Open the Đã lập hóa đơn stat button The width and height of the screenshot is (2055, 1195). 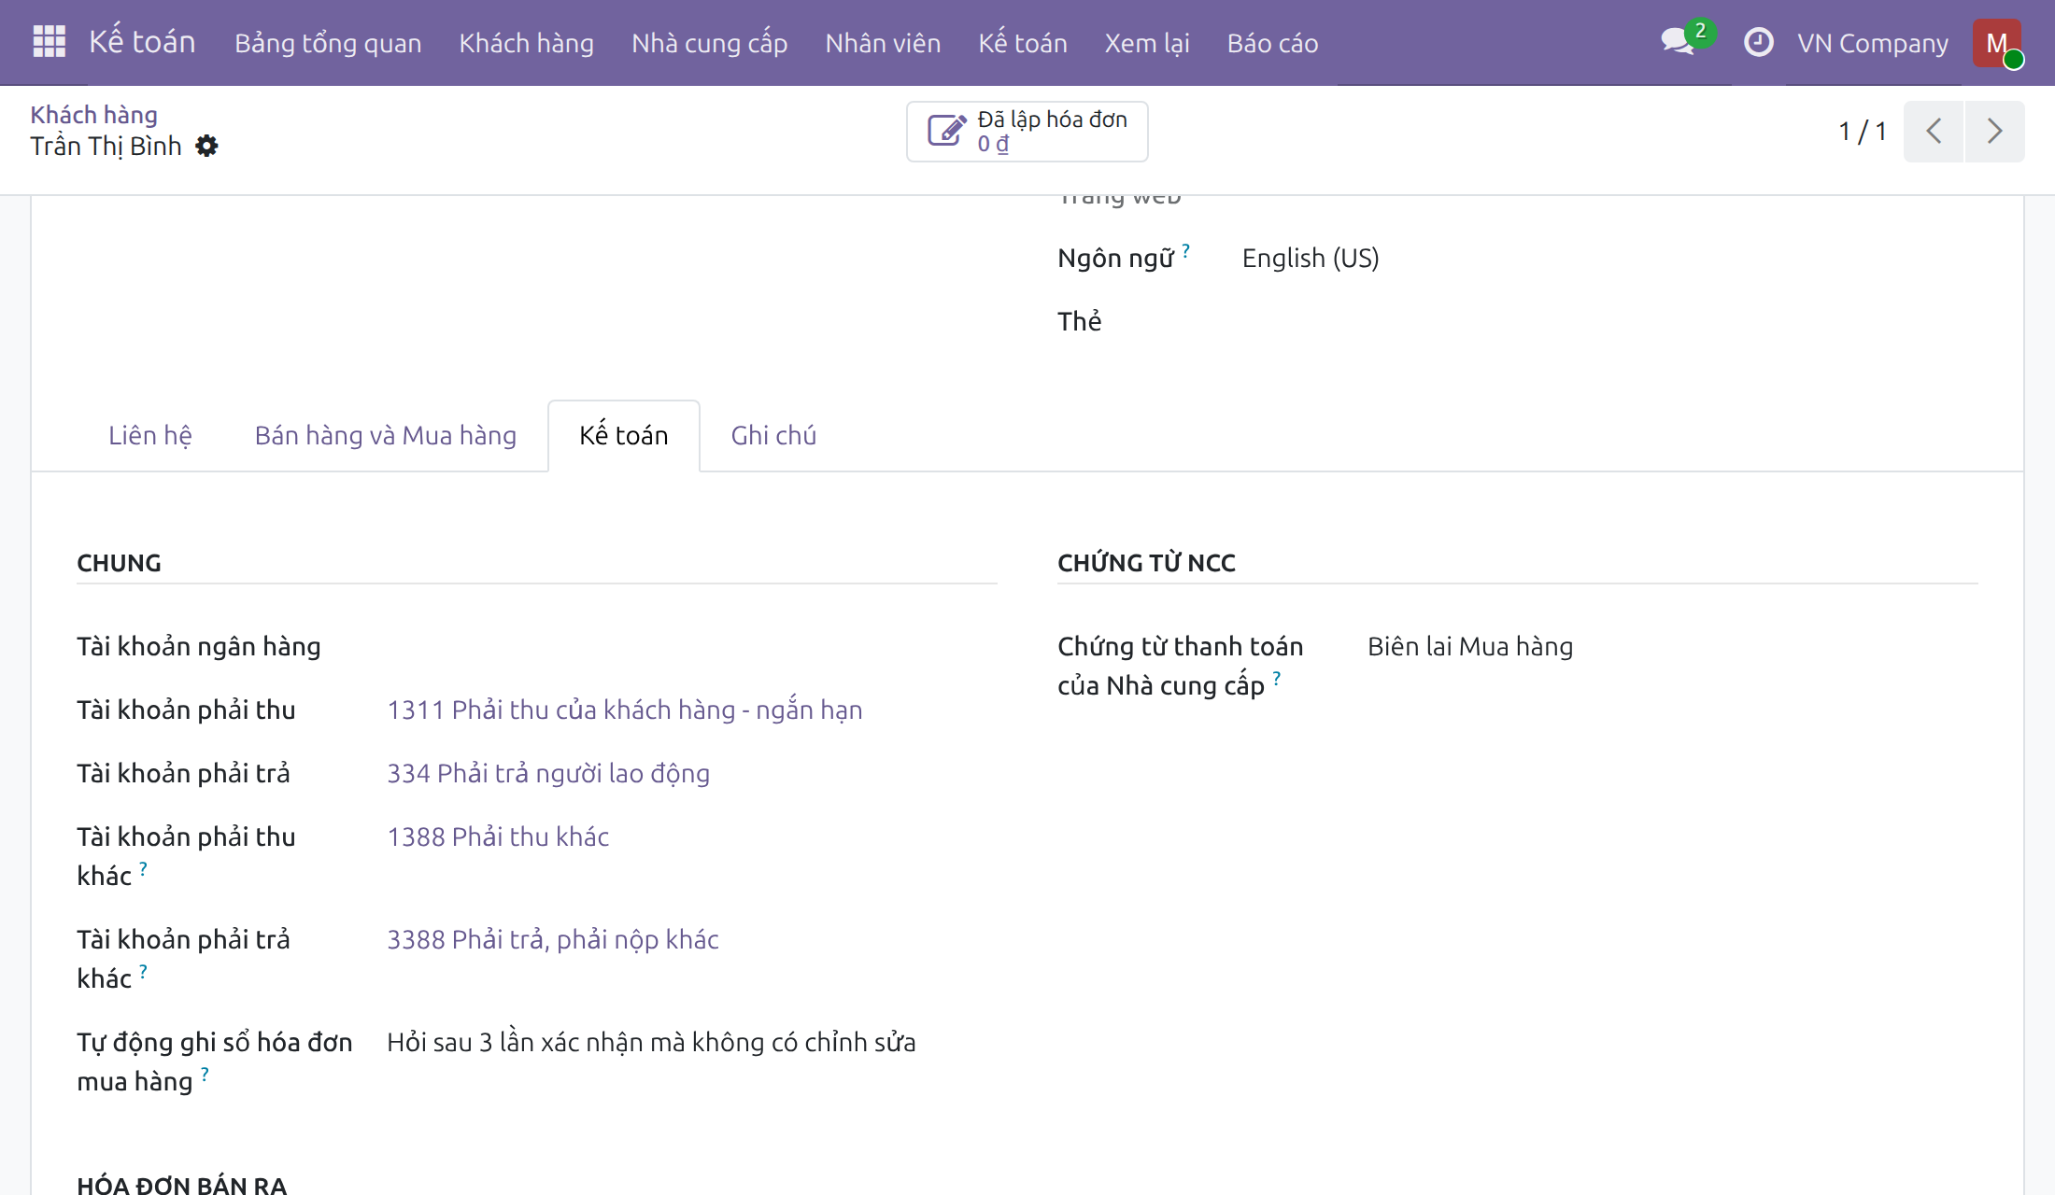point(1027,132)
